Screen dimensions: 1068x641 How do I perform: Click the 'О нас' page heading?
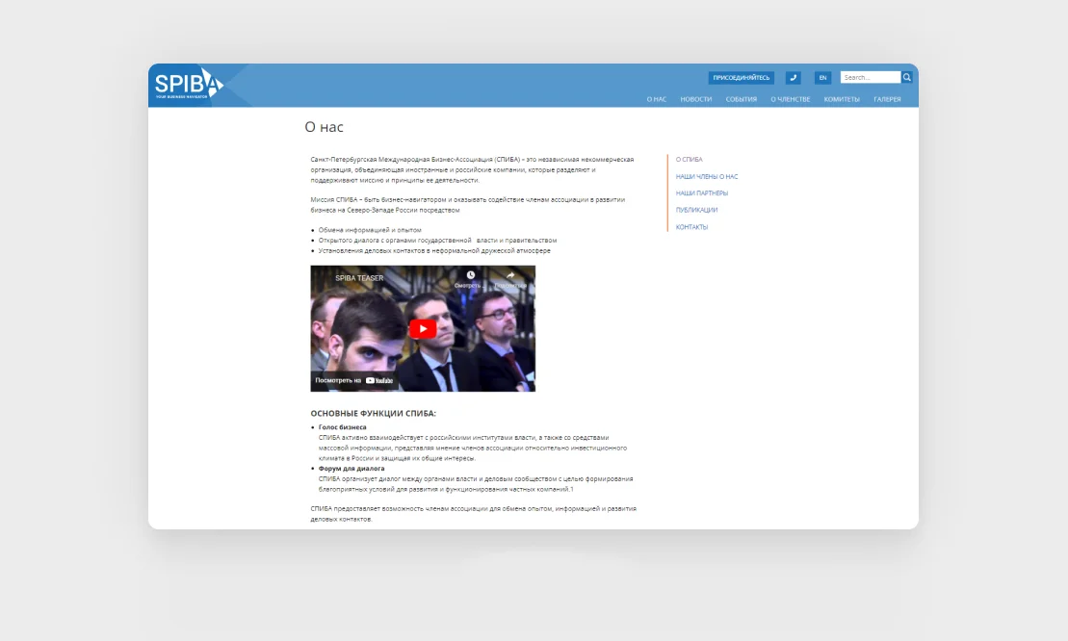(325, 127)
